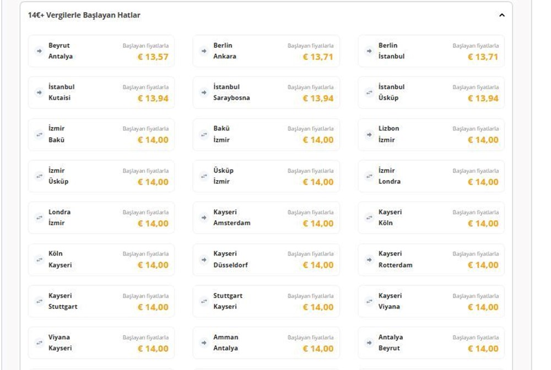The height and width of the screenshot is (370, 551).
Task: Click the one-way arrow icon for Beyrut–Antalya
Action: pyautogui.click(x=39, y=51)
